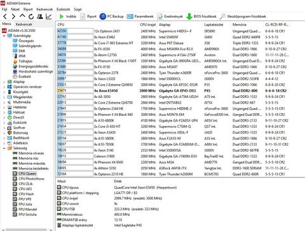Open the users icon in toolbar
The image size is (305, 231).
40,17
